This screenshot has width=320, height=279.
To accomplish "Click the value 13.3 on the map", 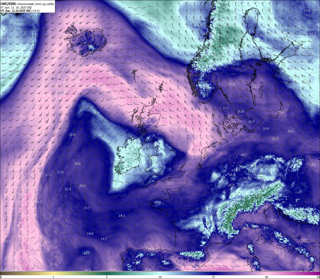I will pos(157,202).
